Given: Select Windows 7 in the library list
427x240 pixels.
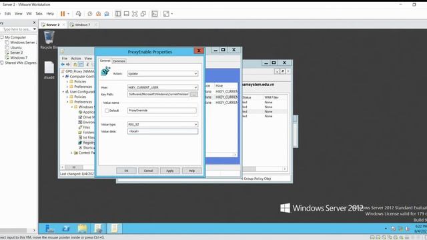Looking at the screenshot, I should click(19, 58).
